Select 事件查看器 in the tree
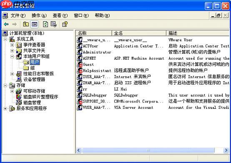Screen dimensions: 231x163 click(x=34, y=45)
